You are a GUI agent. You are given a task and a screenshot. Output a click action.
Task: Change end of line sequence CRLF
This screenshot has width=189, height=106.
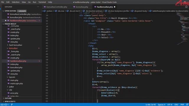point(176,105)
